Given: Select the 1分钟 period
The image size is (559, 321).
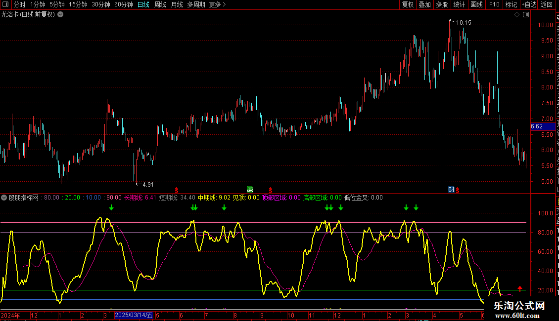Looking at the screenshot, I should click(38, 4).
